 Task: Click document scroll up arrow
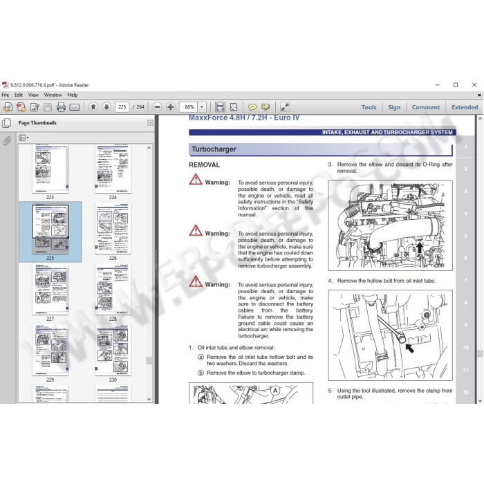pyautogui.click(x=480, y=118)
